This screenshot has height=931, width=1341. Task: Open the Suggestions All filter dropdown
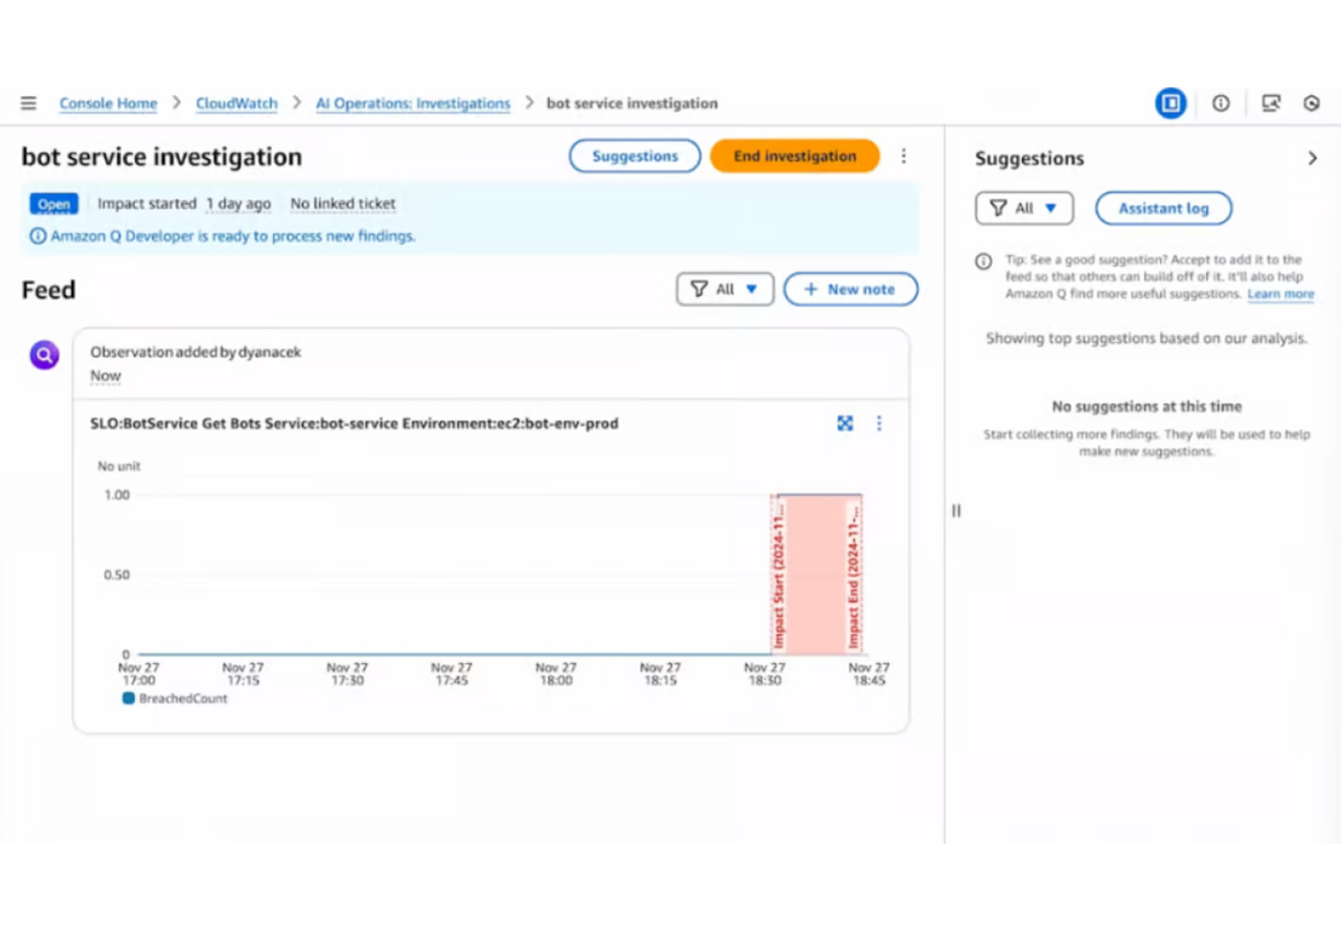point(1024,208)
